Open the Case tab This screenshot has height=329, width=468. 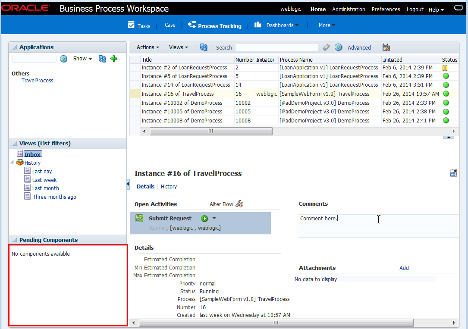point(170,25)
